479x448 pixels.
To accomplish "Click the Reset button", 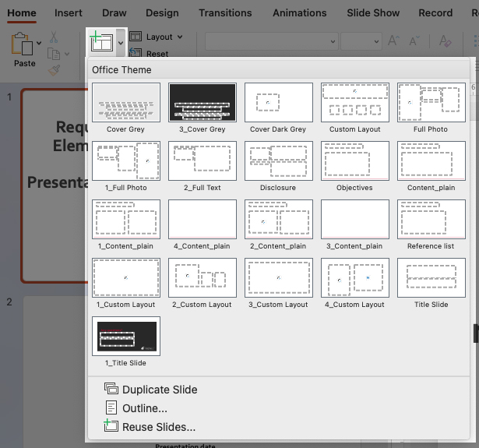I will point(157,54).
